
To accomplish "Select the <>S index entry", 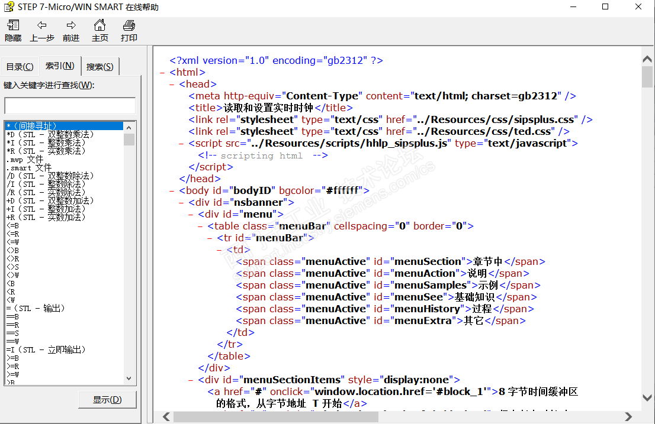I will click(12, 267).
